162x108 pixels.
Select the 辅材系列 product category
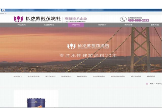[151, 76]
